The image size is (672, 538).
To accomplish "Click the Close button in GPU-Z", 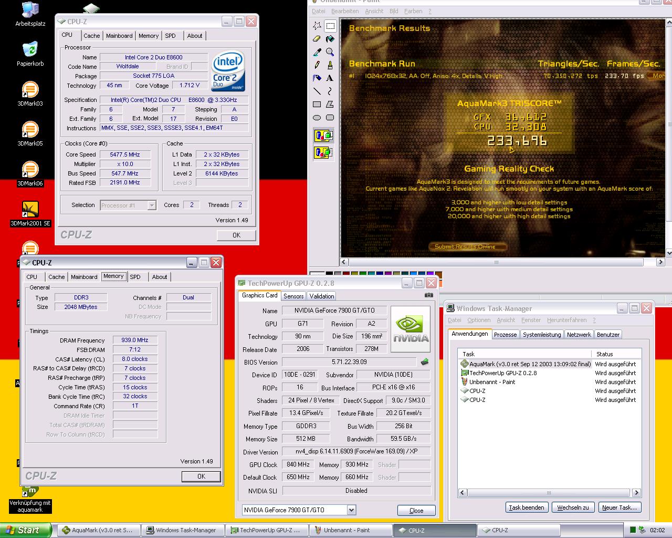I will coord(416,511).
